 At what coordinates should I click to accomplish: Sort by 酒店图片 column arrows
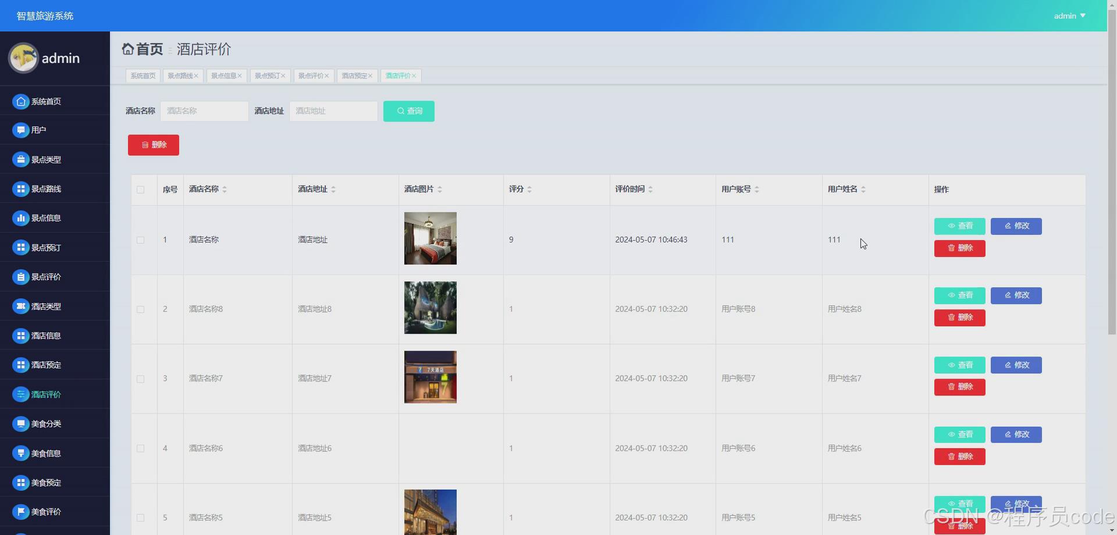click(x=440, y=190)
